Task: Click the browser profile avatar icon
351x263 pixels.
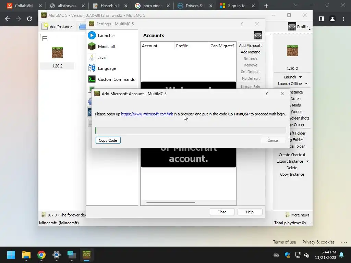Action: tap(332, 19)
